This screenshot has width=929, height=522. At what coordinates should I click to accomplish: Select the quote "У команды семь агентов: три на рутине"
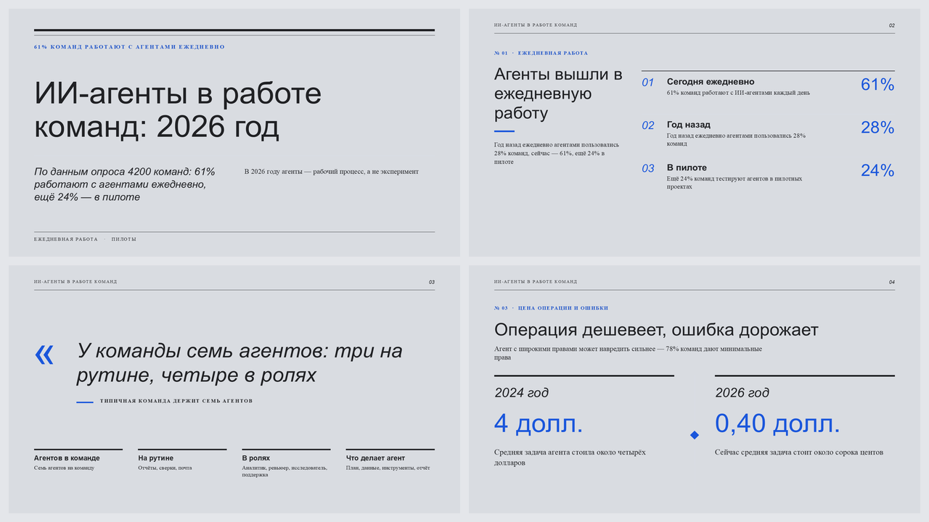[240, 363]
